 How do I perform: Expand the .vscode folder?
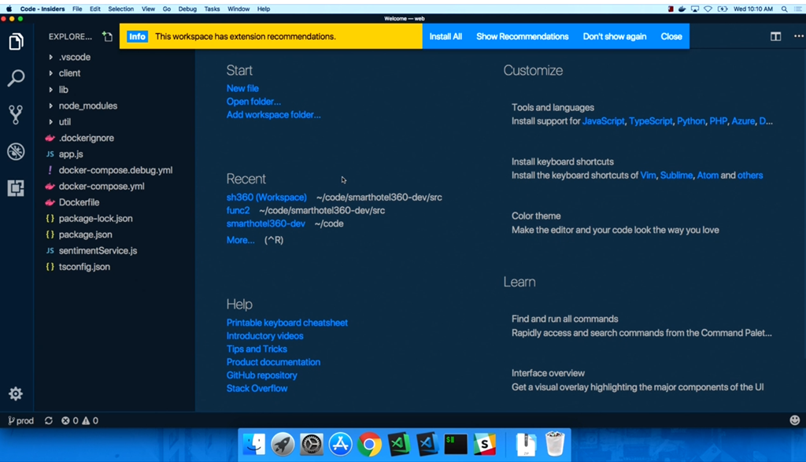[75, 57]
